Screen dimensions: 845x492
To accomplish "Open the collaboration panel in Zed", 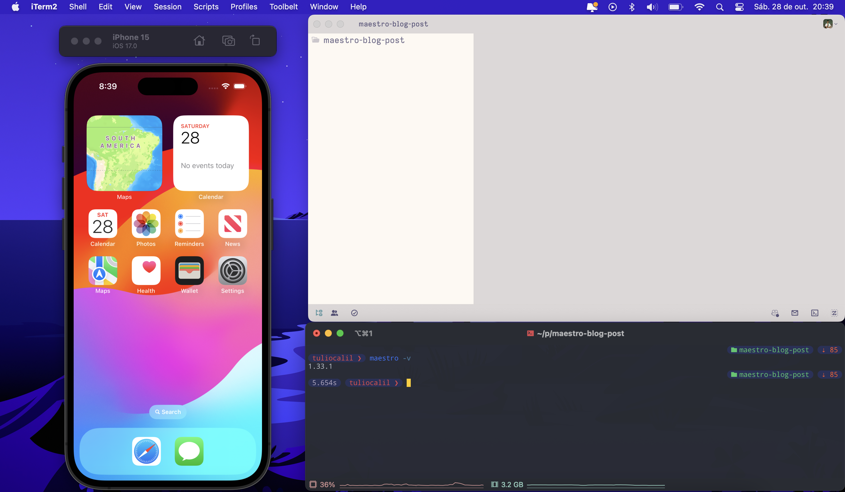I will (x=334, y=313).
